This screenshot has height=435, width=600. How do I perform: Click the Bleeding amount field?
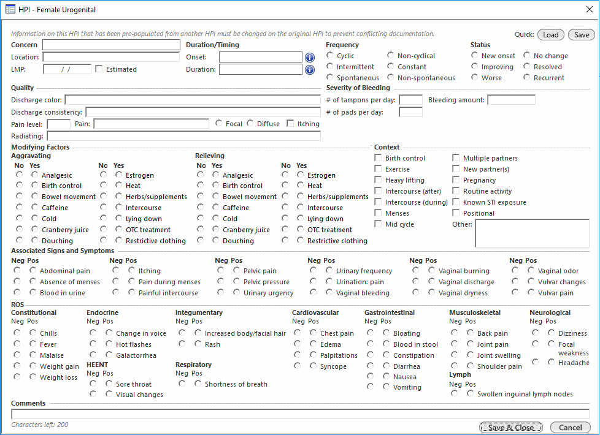[511, 100]
